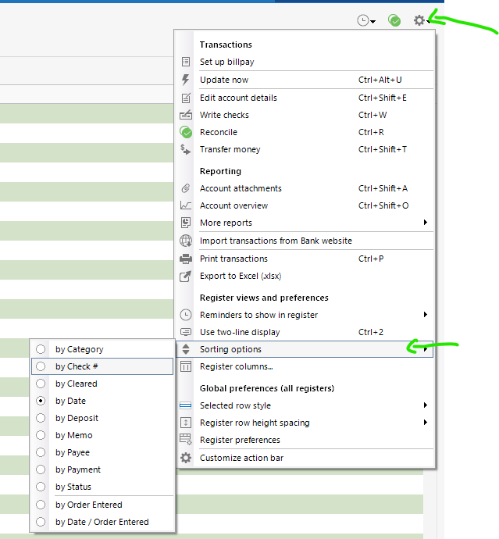Select sort by Deposit radio button
This screenshot has height=539, width=499.
point(41,418)
